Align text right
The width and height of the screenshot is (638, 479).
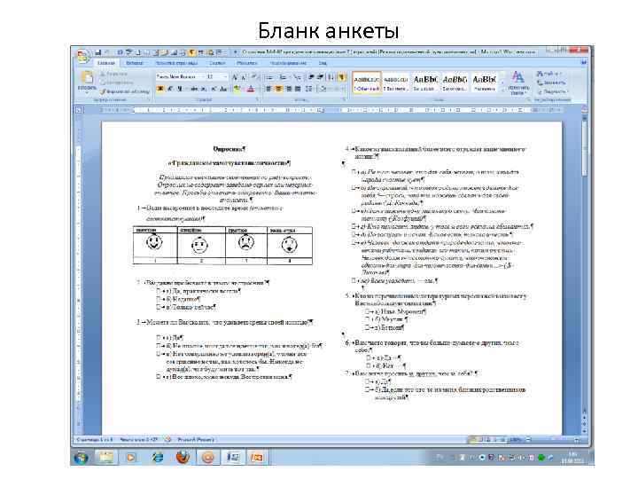pyautogui.click(x=289, y=89)
